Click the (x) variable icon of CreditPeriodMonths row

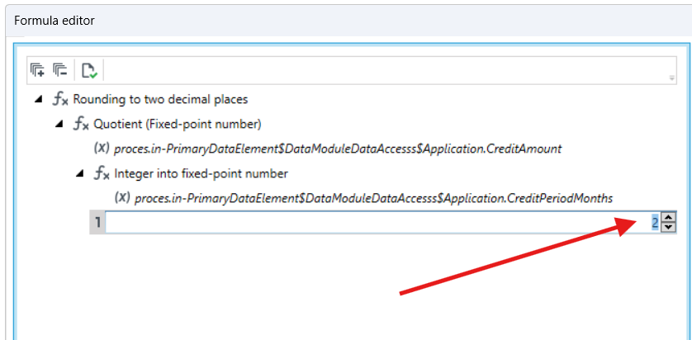(122, 197)
